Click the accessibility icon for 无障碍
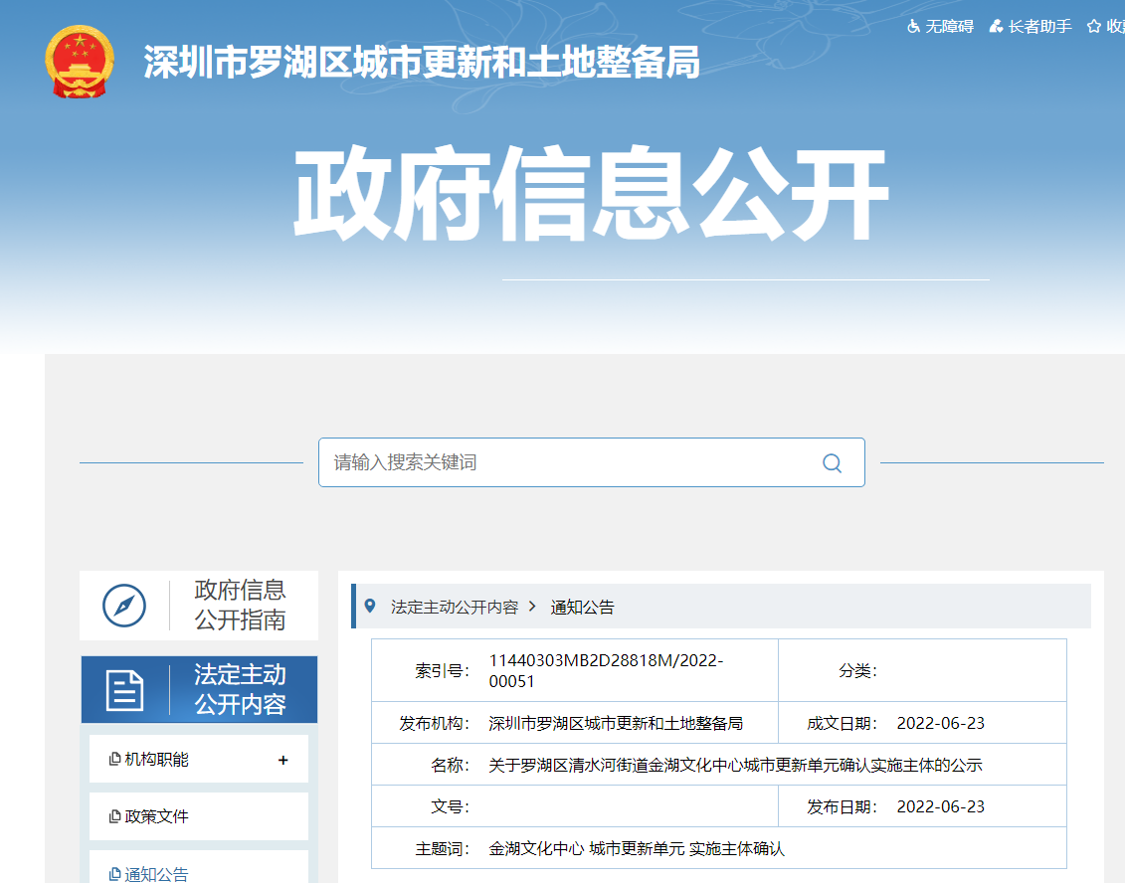The width and height of the screenshot is (1125, 883). tap(914, 27)
